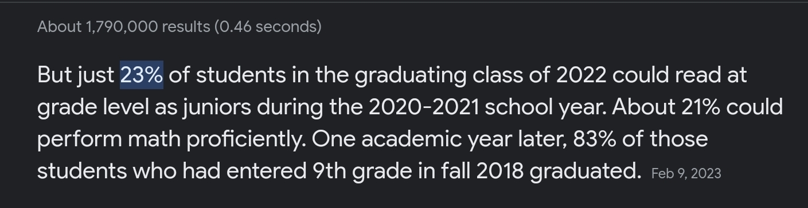Click the word "2022" in the snippet
Image resolution: width=808 pixels, height=208 pixels.
581,75
